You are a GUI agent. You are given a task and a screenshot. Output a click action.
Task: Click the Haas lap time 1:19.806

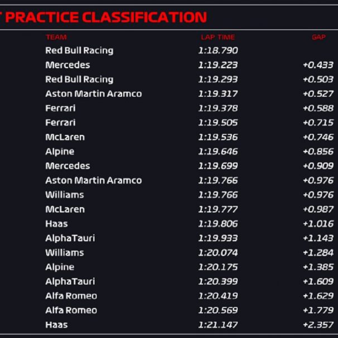coord(218,224)
